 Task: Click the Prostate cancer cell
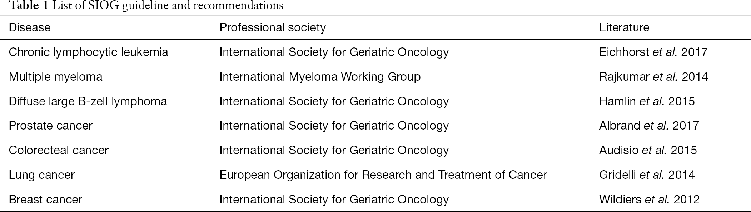(x=50, y=126)
